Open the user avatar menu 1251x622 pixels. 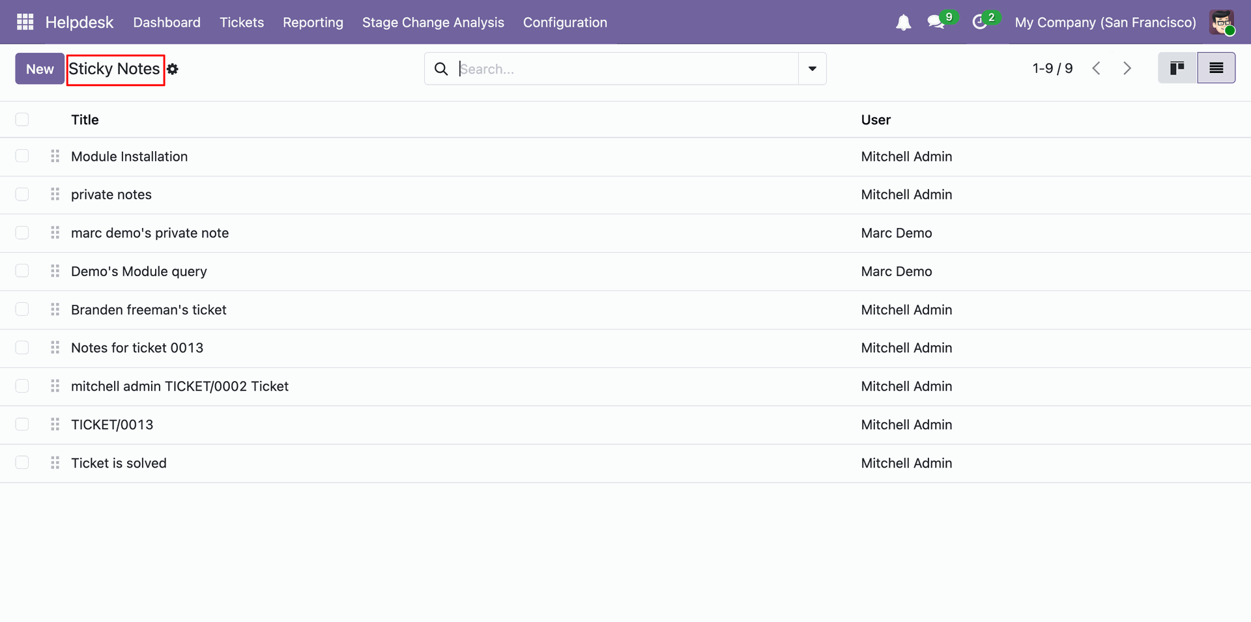[1222, 23]
